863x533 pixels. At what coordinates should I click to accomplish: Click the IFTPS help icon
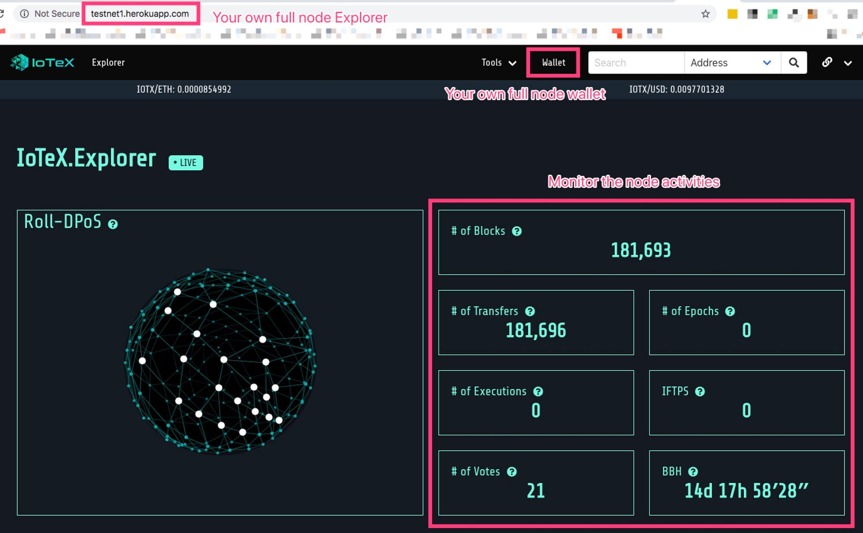[700, 392]
